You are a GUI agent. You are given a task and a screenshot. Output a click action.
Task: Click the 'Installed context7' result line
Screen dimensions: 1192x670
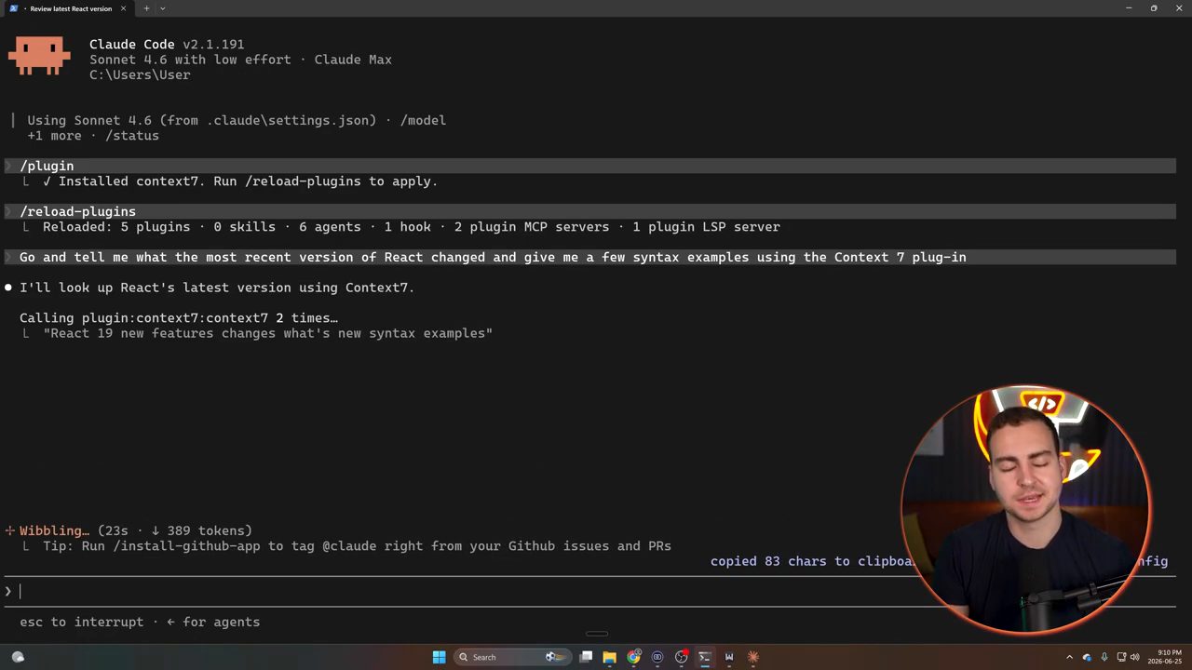click(240, 181)
